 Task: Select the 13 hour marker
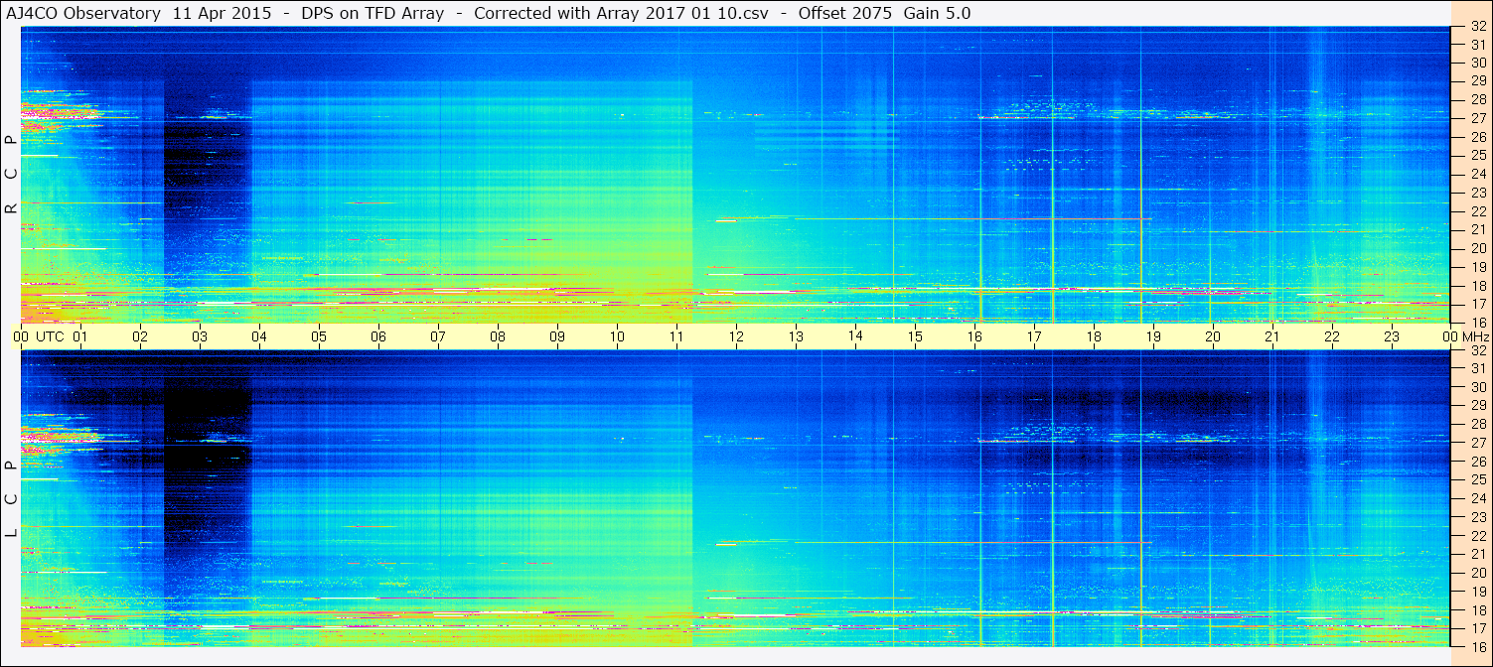click(x=796, y=336)
